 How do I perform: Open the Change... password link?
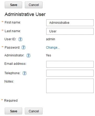coord(53,48)
